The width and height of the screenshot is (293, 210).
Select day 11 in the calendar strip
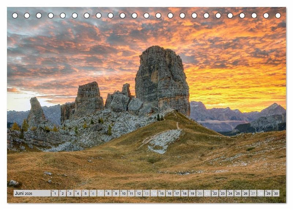131,193
